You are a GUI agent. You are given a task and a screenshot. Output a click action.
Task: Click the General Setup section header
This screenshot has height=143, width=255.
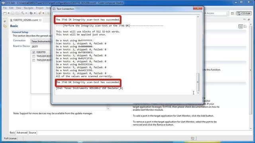tap(20, 32)
